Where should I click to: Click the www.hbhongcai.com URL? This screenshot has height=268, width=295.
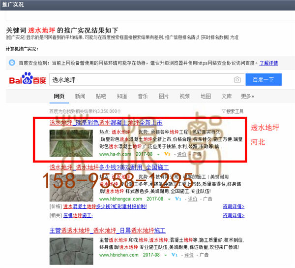[120, 199]
